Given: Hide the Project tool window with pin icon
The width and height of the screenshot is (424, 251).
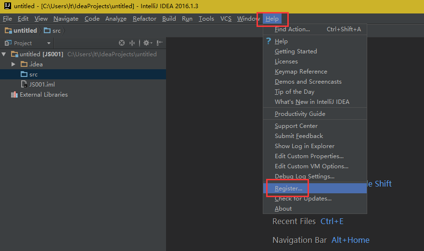Looking at the screenshot, I should click(160, 43).
